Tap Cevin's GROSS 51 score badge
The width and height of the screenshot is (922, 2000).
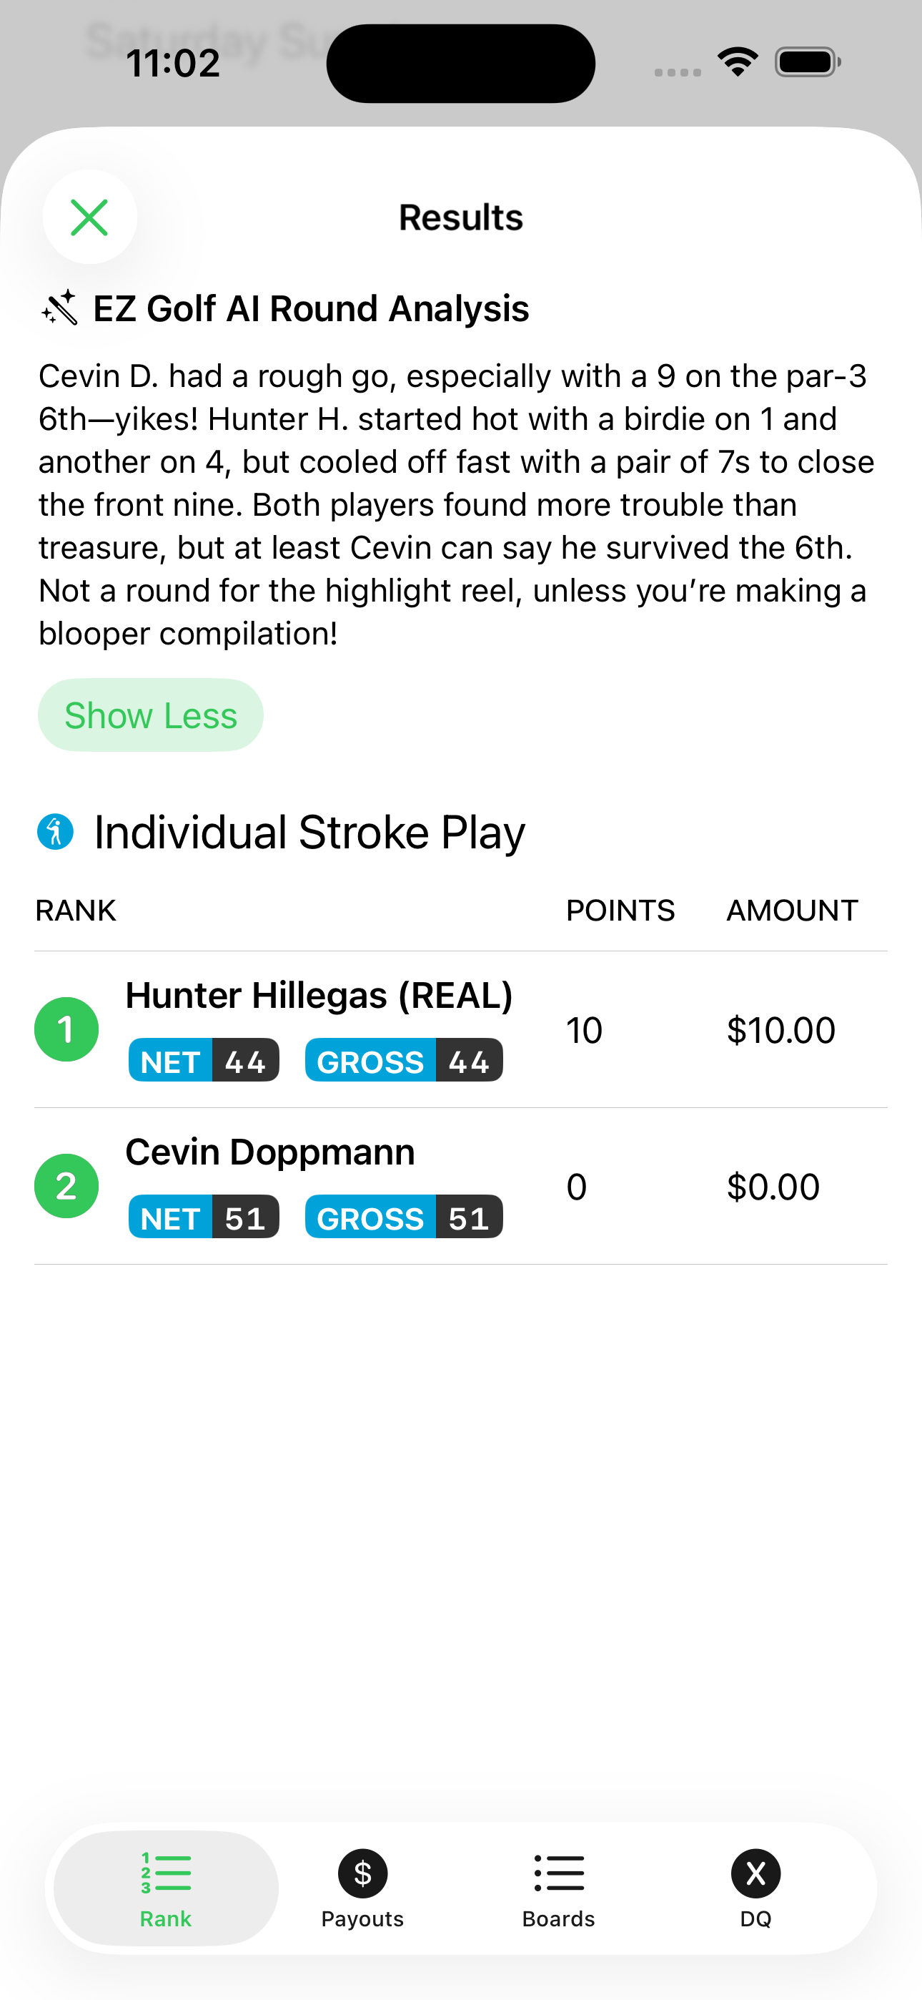404,1217
